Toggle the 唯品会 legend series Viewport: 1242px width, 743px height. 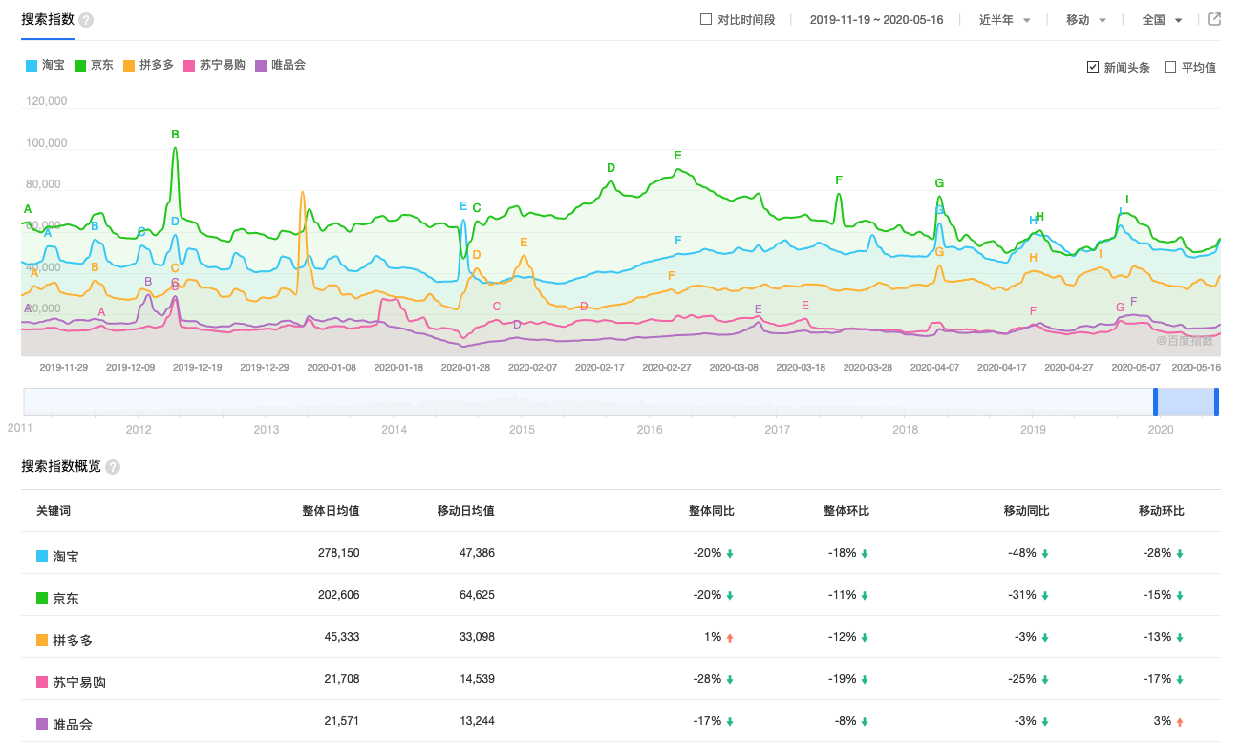tap(281, 65)
